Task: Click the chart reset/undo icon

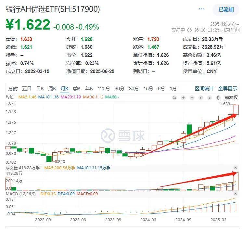Action: (174, 98)
